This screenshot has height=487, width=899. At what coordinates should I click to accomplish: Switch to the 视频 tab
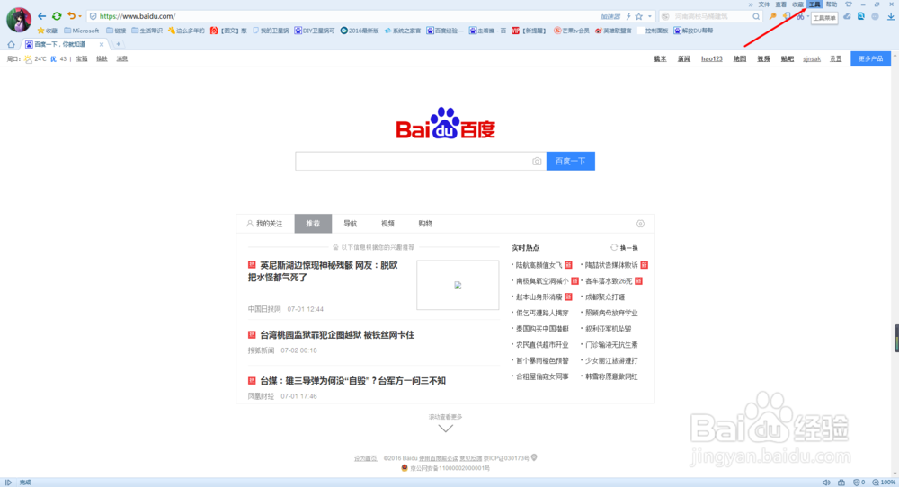387,224
